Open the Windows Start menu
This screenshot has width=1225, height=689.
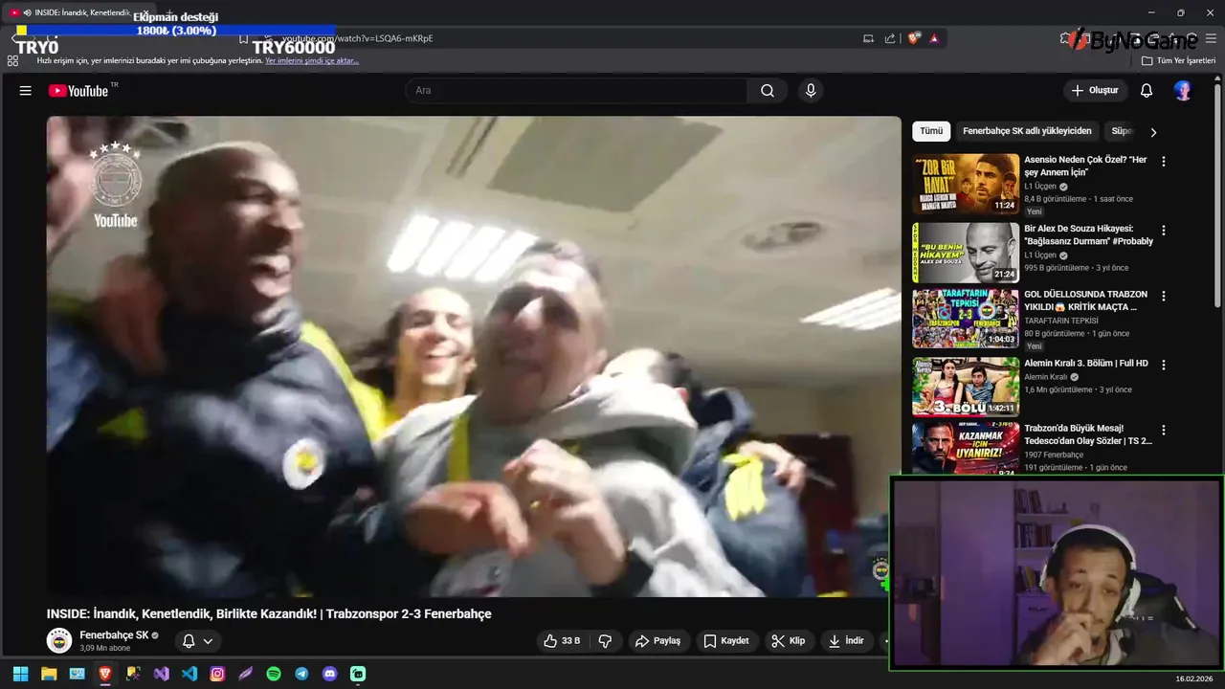click(x=20, y=674)
